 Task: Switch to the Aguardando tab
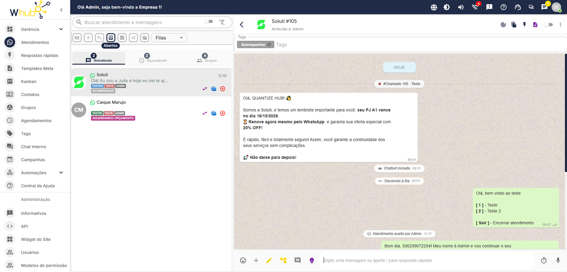coord(153,58)
